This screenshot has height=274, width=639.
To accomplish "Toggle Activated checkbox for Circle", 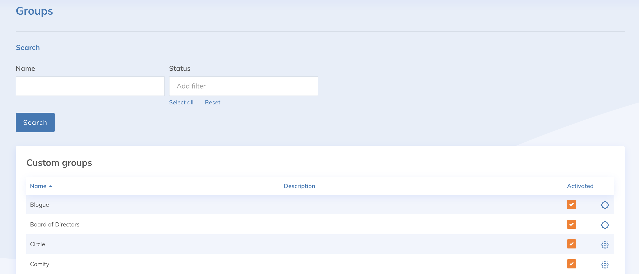I will (x=571, y=244).
